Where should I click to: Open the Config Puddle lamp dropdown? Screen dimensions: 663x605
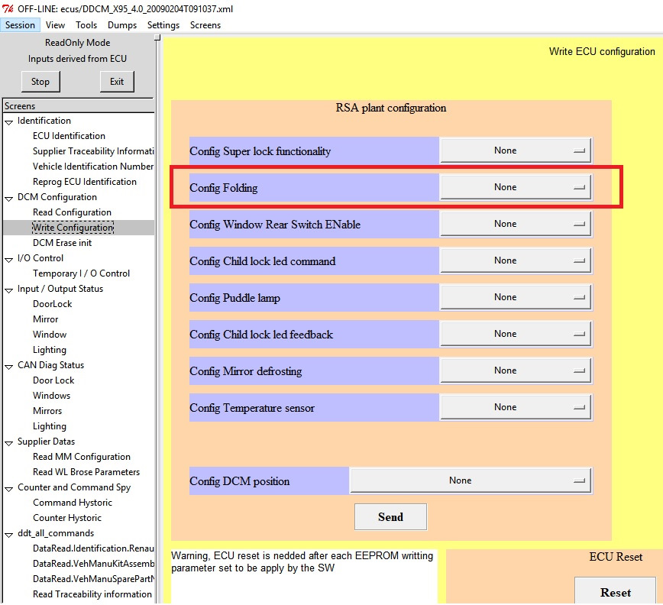tap(516, 297)
